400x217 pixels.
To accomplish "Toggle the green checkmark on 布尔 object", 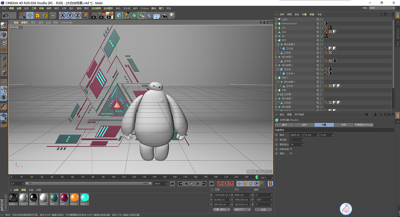I will tap(322, 40).
